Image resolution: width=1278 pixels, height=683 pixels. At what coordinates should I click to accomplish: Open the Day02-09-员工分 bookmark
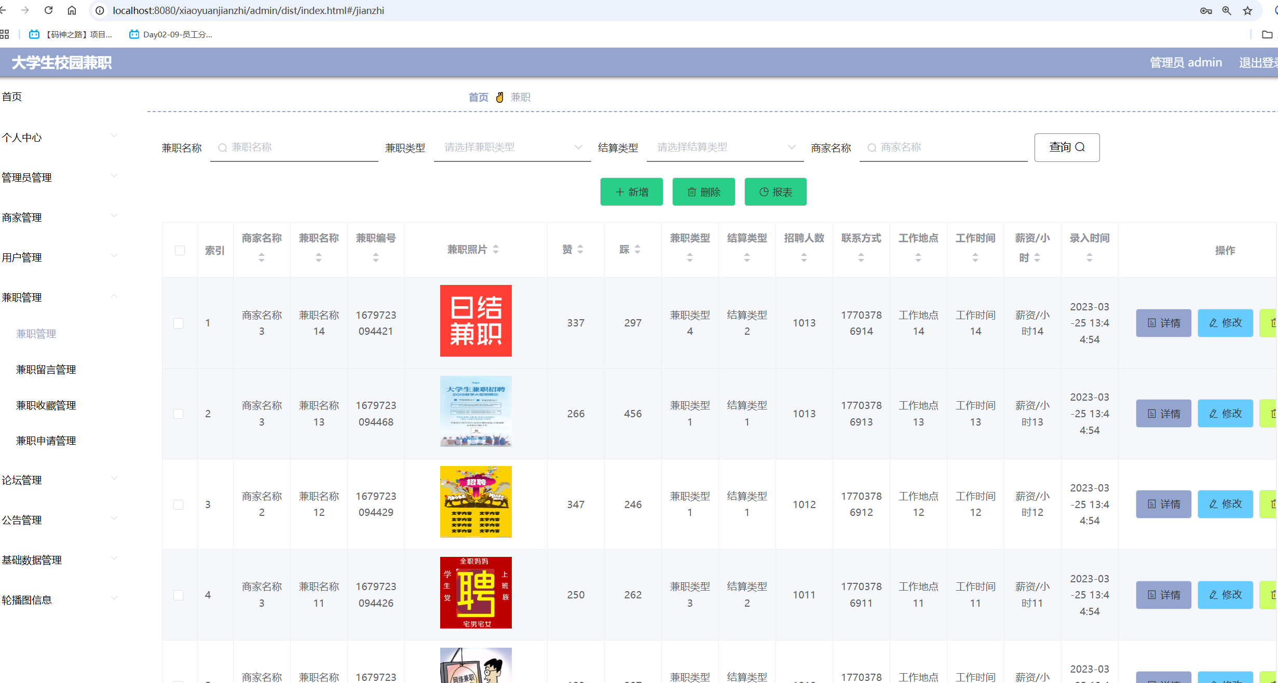point(171,34)
